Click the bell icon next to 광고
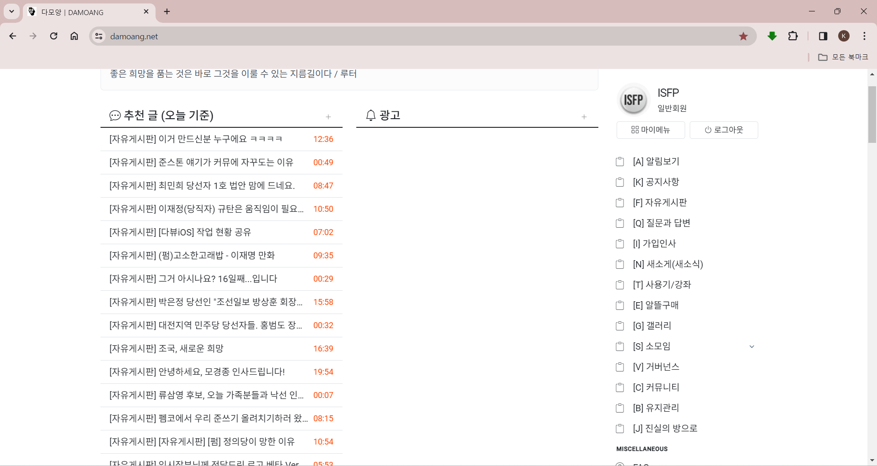The height and width of the screenshot is (466, 877). [371, 115]
